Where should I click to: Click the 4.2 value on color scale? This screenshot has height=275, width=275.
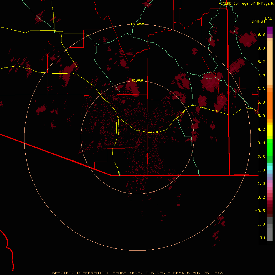pos(261,130)
